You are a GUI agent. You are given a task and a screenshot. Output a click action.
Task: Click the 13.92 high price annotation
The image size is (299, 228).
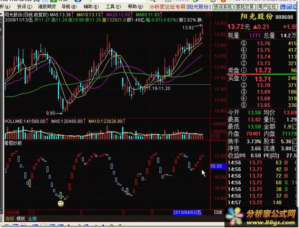pos(188,28)
